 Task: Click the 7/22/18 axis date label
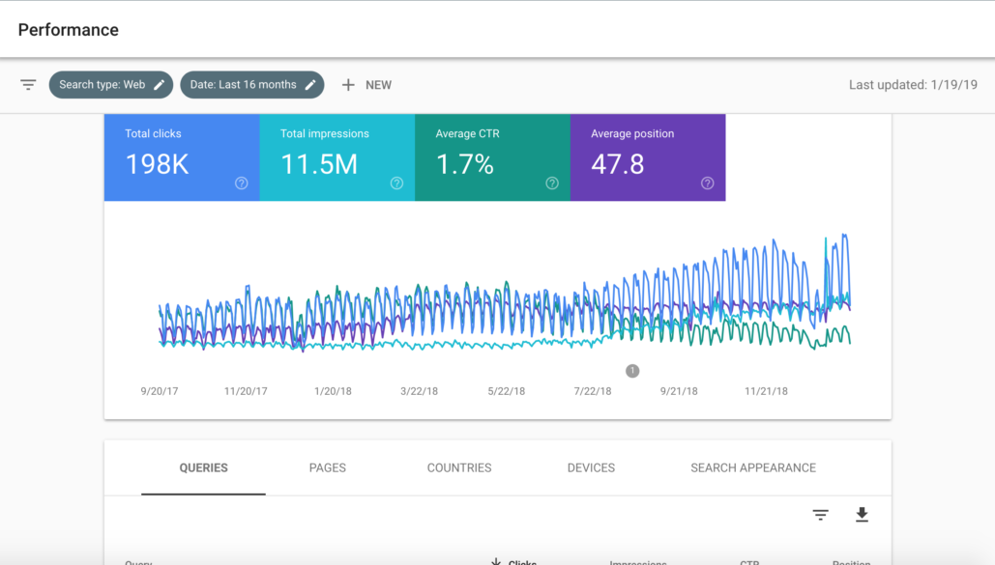pos(593,391)
